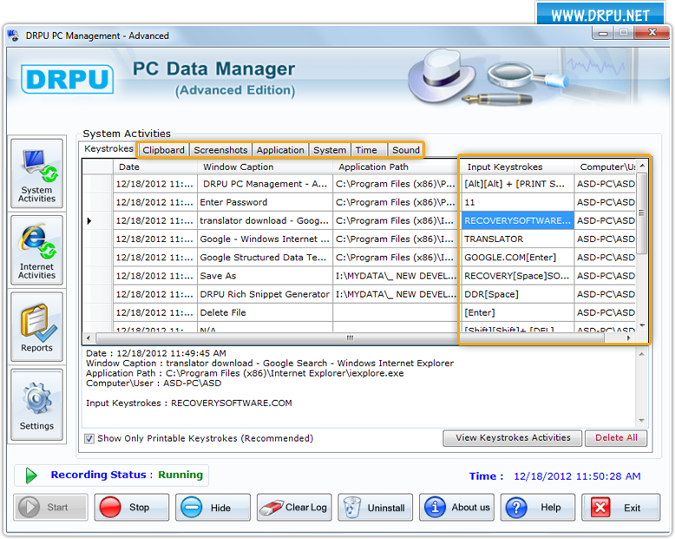Click Uninstall recycle bin button

(375, 507)
